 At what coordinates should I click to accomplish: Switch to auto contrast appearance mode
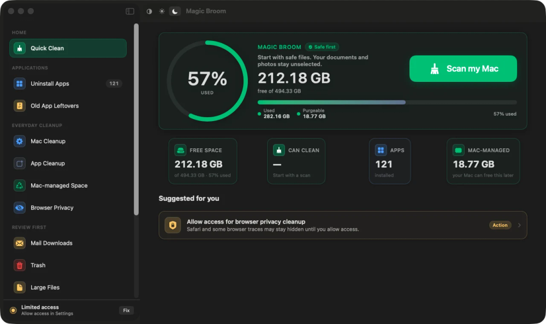pos(150,11)
